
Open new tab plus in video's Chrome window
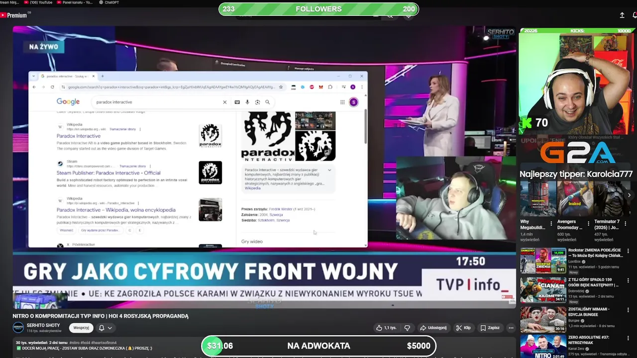103,76
